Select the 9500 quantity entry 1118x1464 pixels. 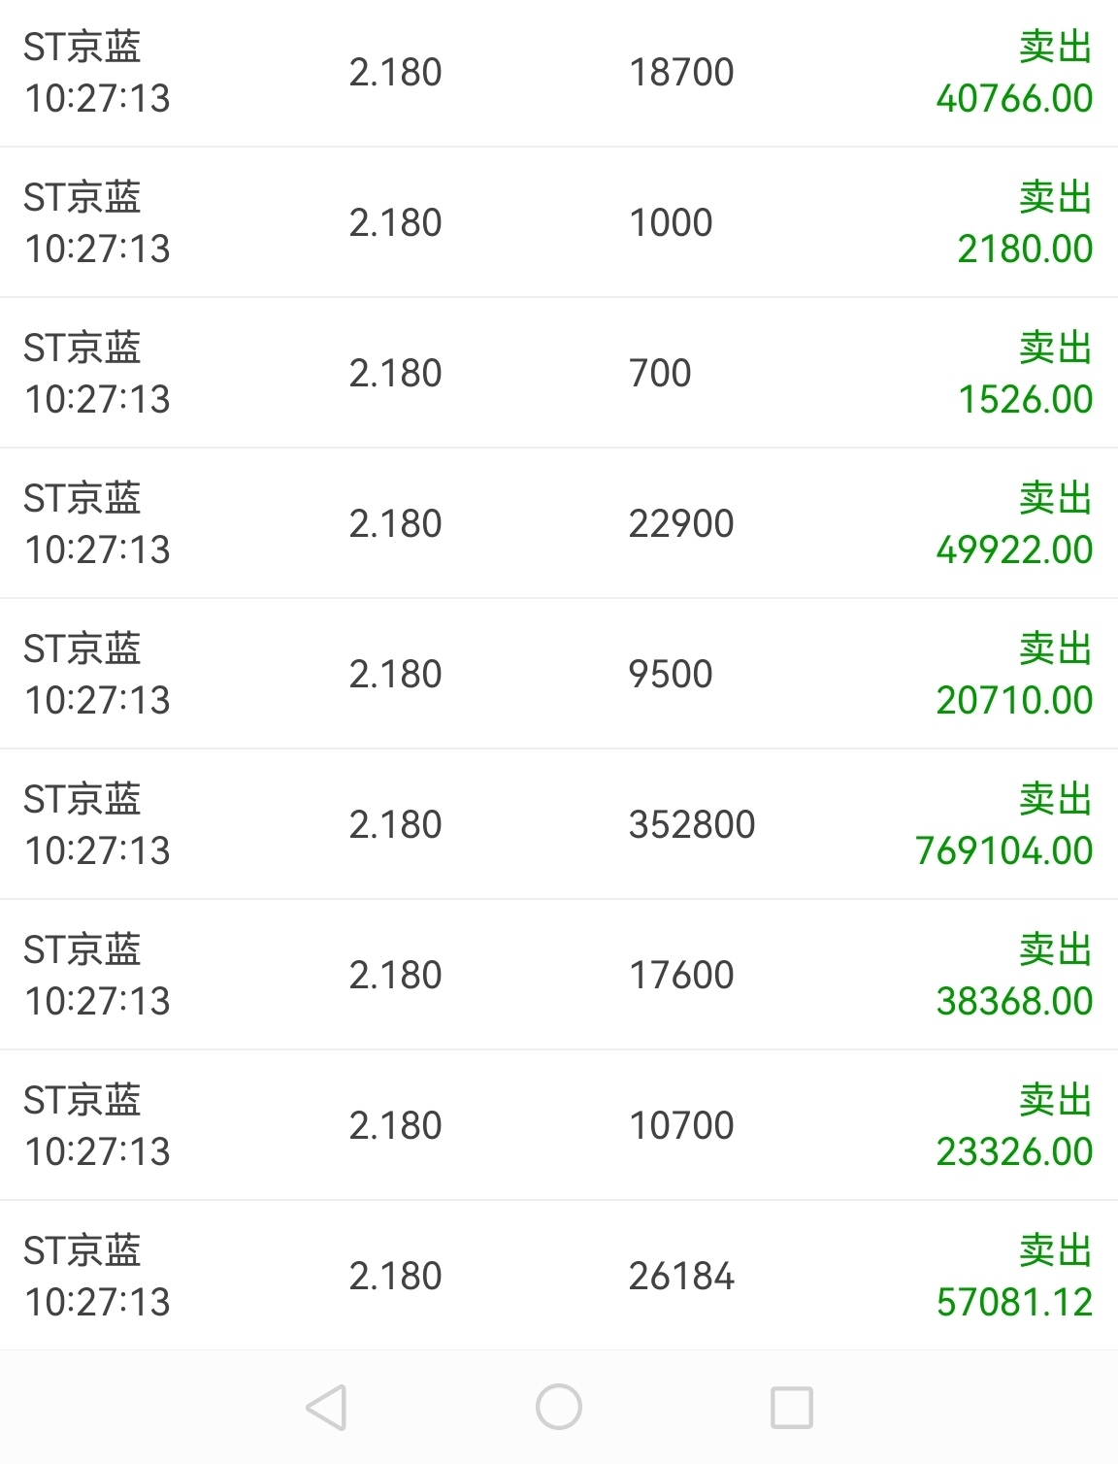[671, 675]
